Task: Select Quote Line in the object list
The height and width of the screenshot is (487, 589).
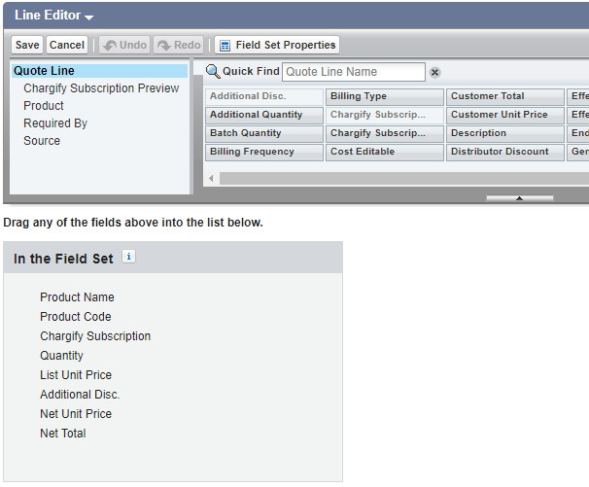Action: tap(44, 71)
